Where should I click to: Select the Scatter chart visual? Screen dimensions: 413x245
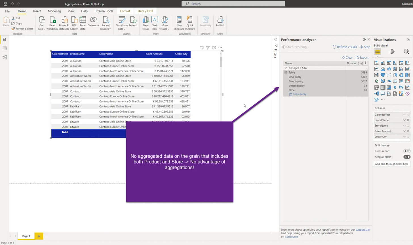[389, 75]
